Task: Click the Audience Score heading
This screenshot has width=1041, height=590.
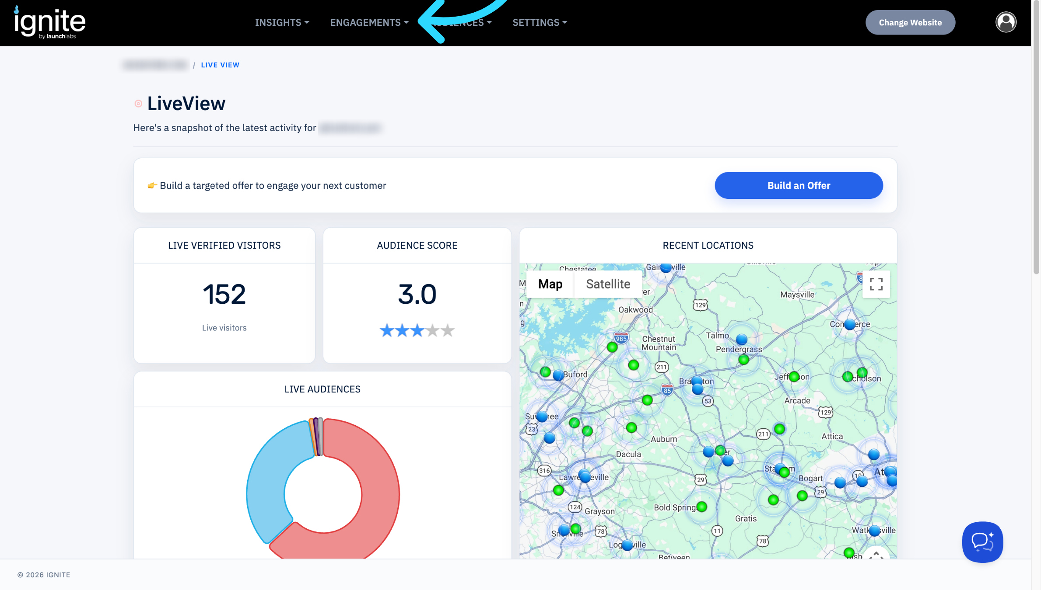Action: click(x=417, y=246)
